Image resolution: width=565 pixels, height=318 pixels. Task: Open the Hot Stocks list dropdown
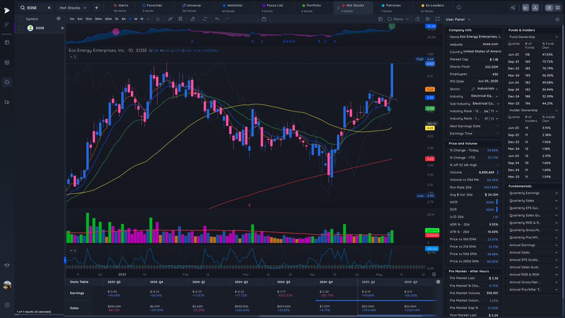pyautogui.click(x=73, y=8)
